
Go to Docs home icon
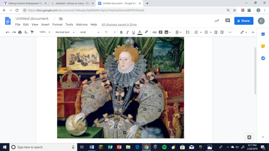point(8,21)
